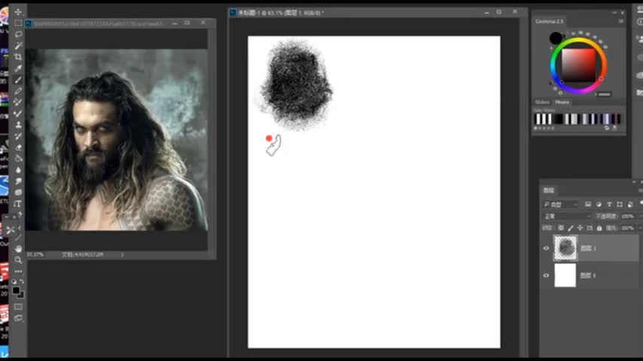The height and width of the screenshot is (361, 643).
Task: Select the Lasso tool
Action: pyautogui.click(x=18, y=35)
